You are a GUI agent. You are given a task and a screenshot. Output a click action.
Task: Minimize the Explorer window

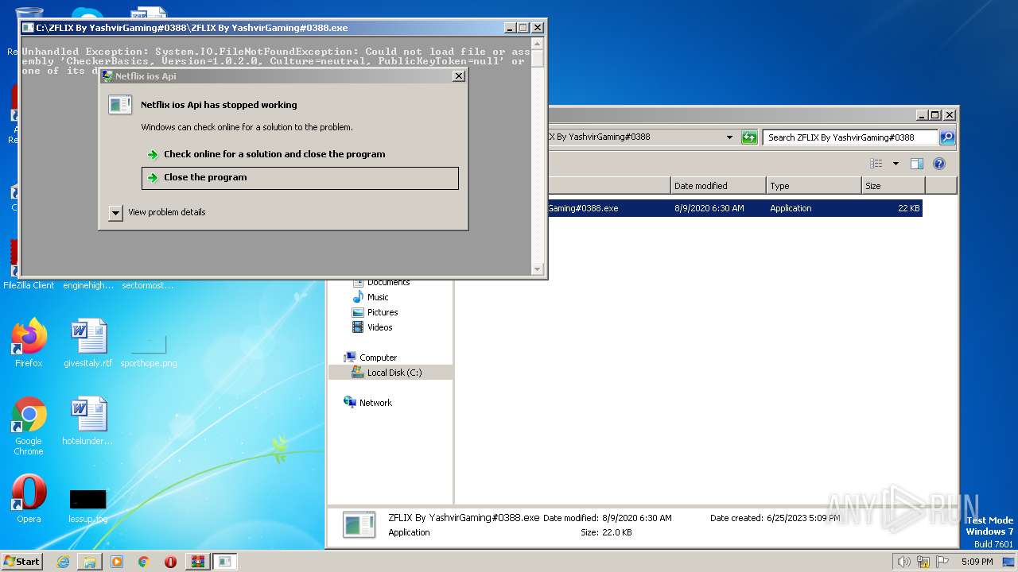[922, 114]
